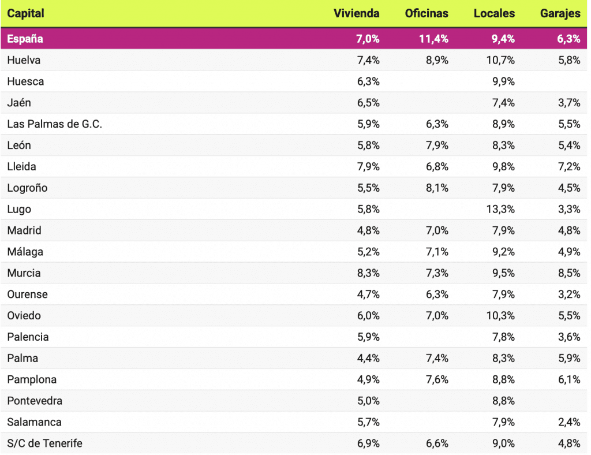591x455 pixels.
Task: Click the Oficinas column header
Action: pos(427,13)
